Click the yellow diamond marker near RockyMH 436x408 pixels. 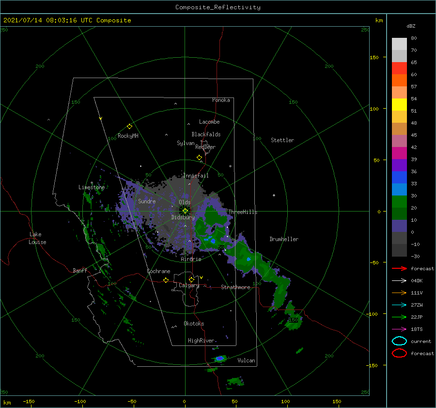pos(129,127)
